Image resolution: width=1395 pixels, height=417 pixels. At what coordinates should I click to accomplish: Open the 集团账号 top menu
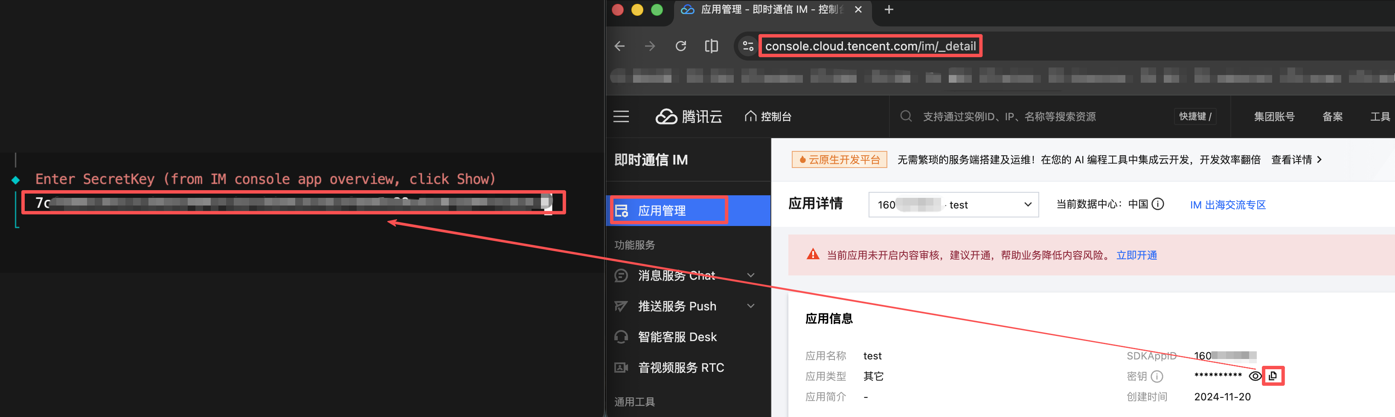pyautogui.click(x=1274, y=116)
